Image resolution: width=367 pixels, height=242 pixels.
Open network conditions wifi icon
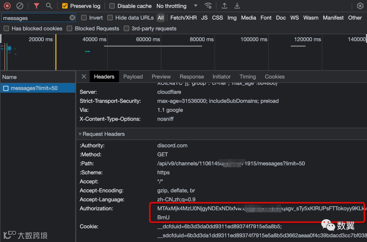pos(208,6)
